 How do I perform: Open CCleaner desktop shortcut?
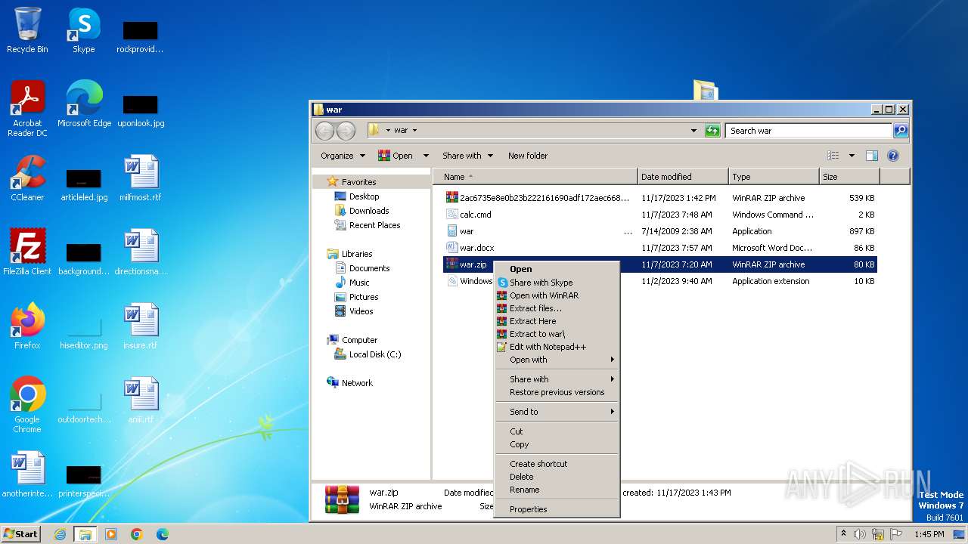[27, 178]
